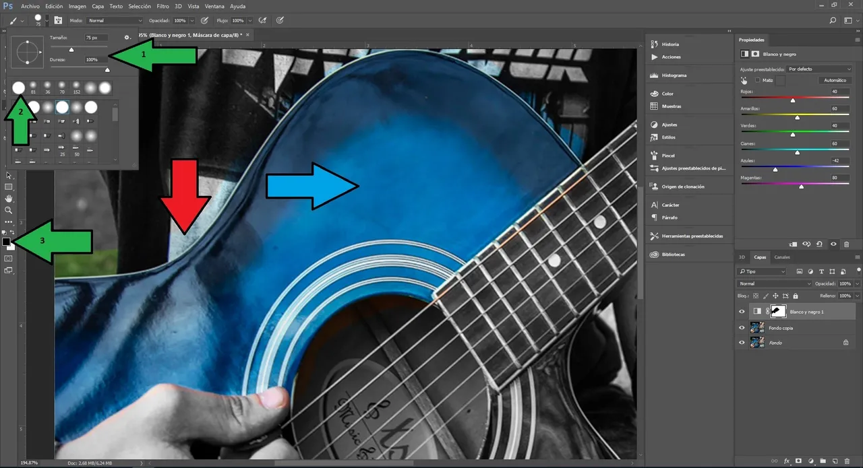863x468 pixels.
Task: Hide the Fondo copia layer
Action: pos(742,327)
